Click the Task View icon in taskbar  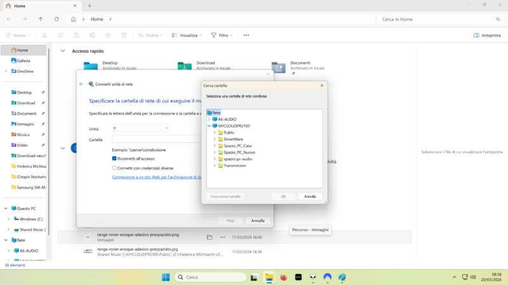(x=254, y=277)
